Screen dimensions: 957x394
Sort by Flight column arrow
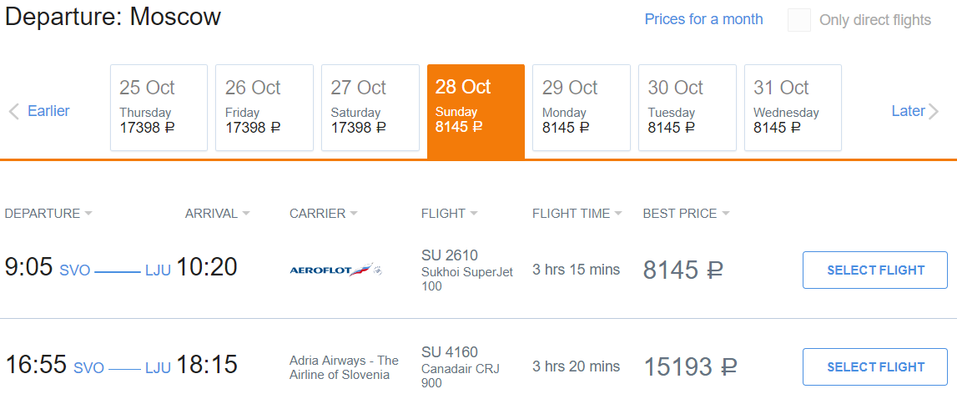click(474, 214)
